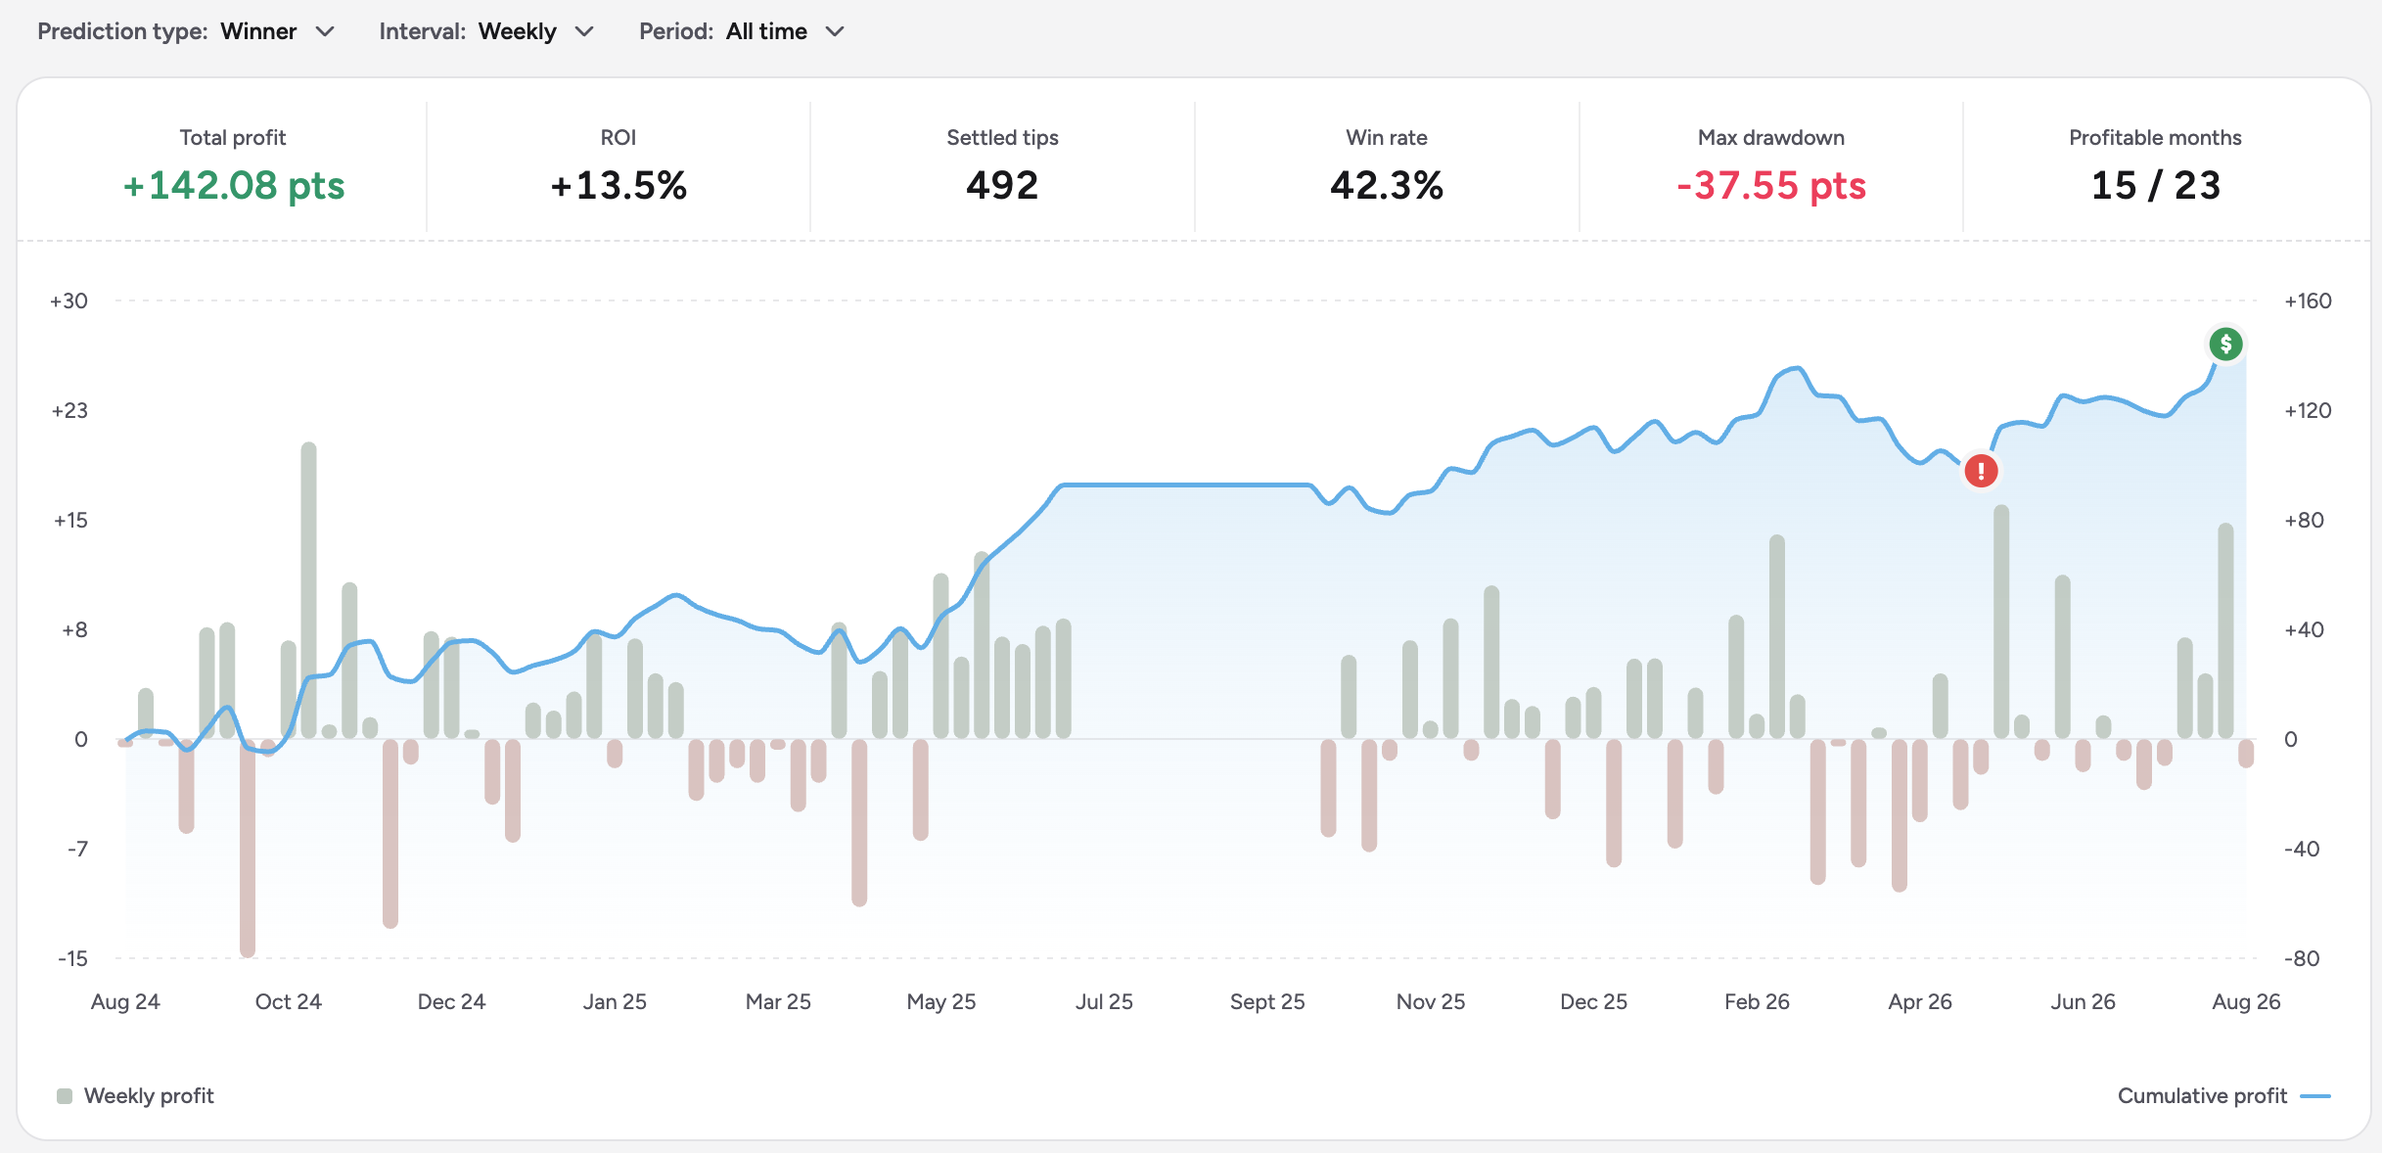The width and height of the screenshot is (2382, 1153).
Task: Select the Settled tips 492 value
Action: [1002, 185]
